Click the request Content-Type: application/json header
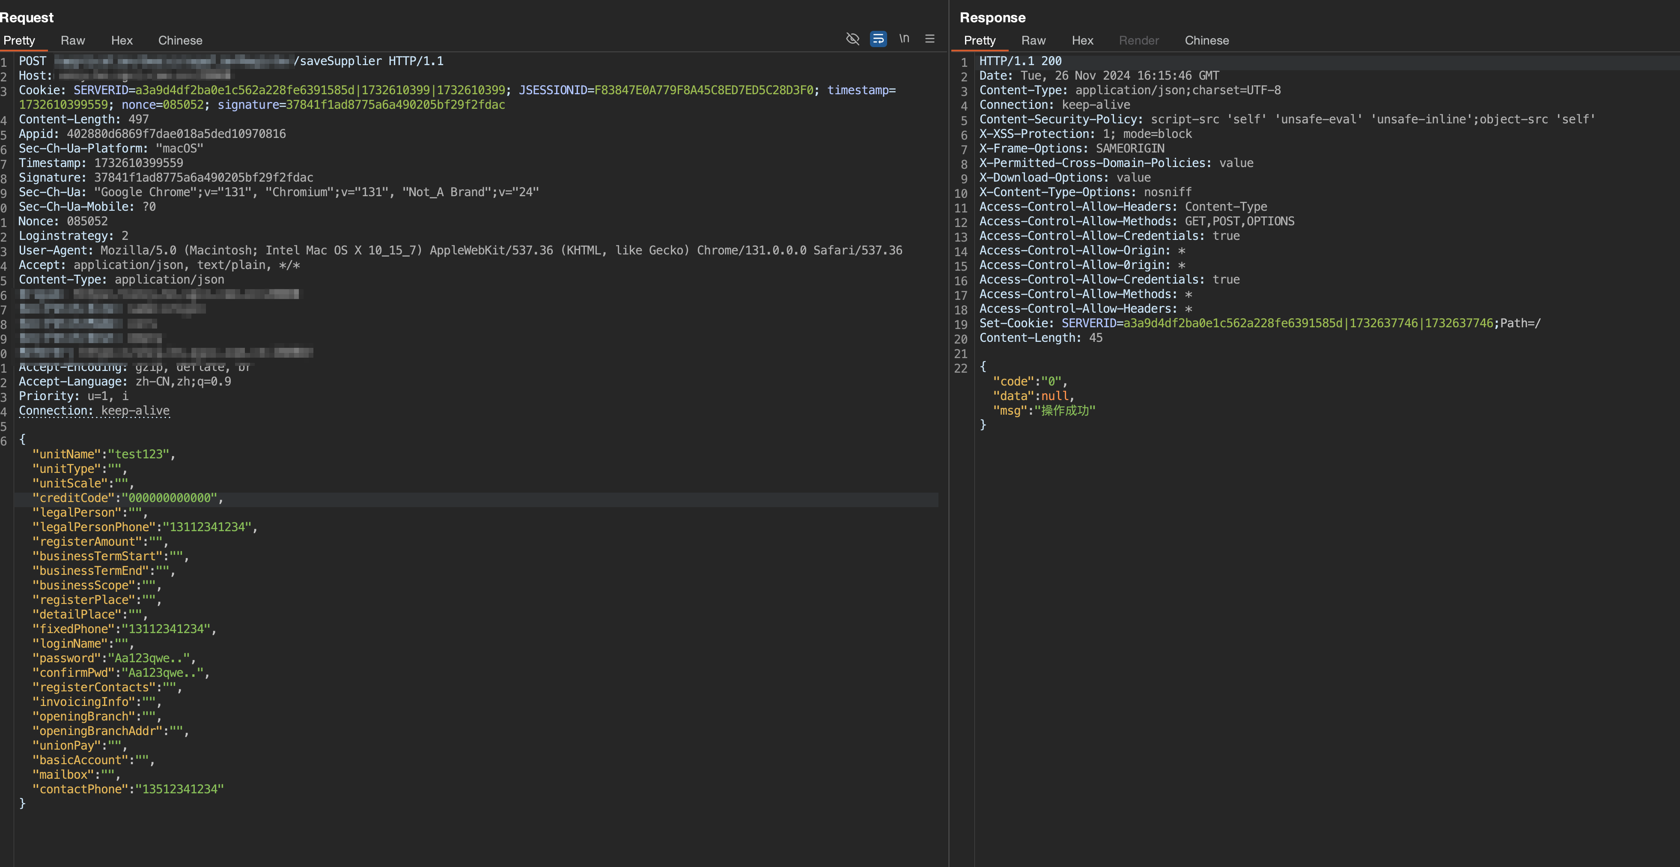The image size is (1680, 867). 121,279
